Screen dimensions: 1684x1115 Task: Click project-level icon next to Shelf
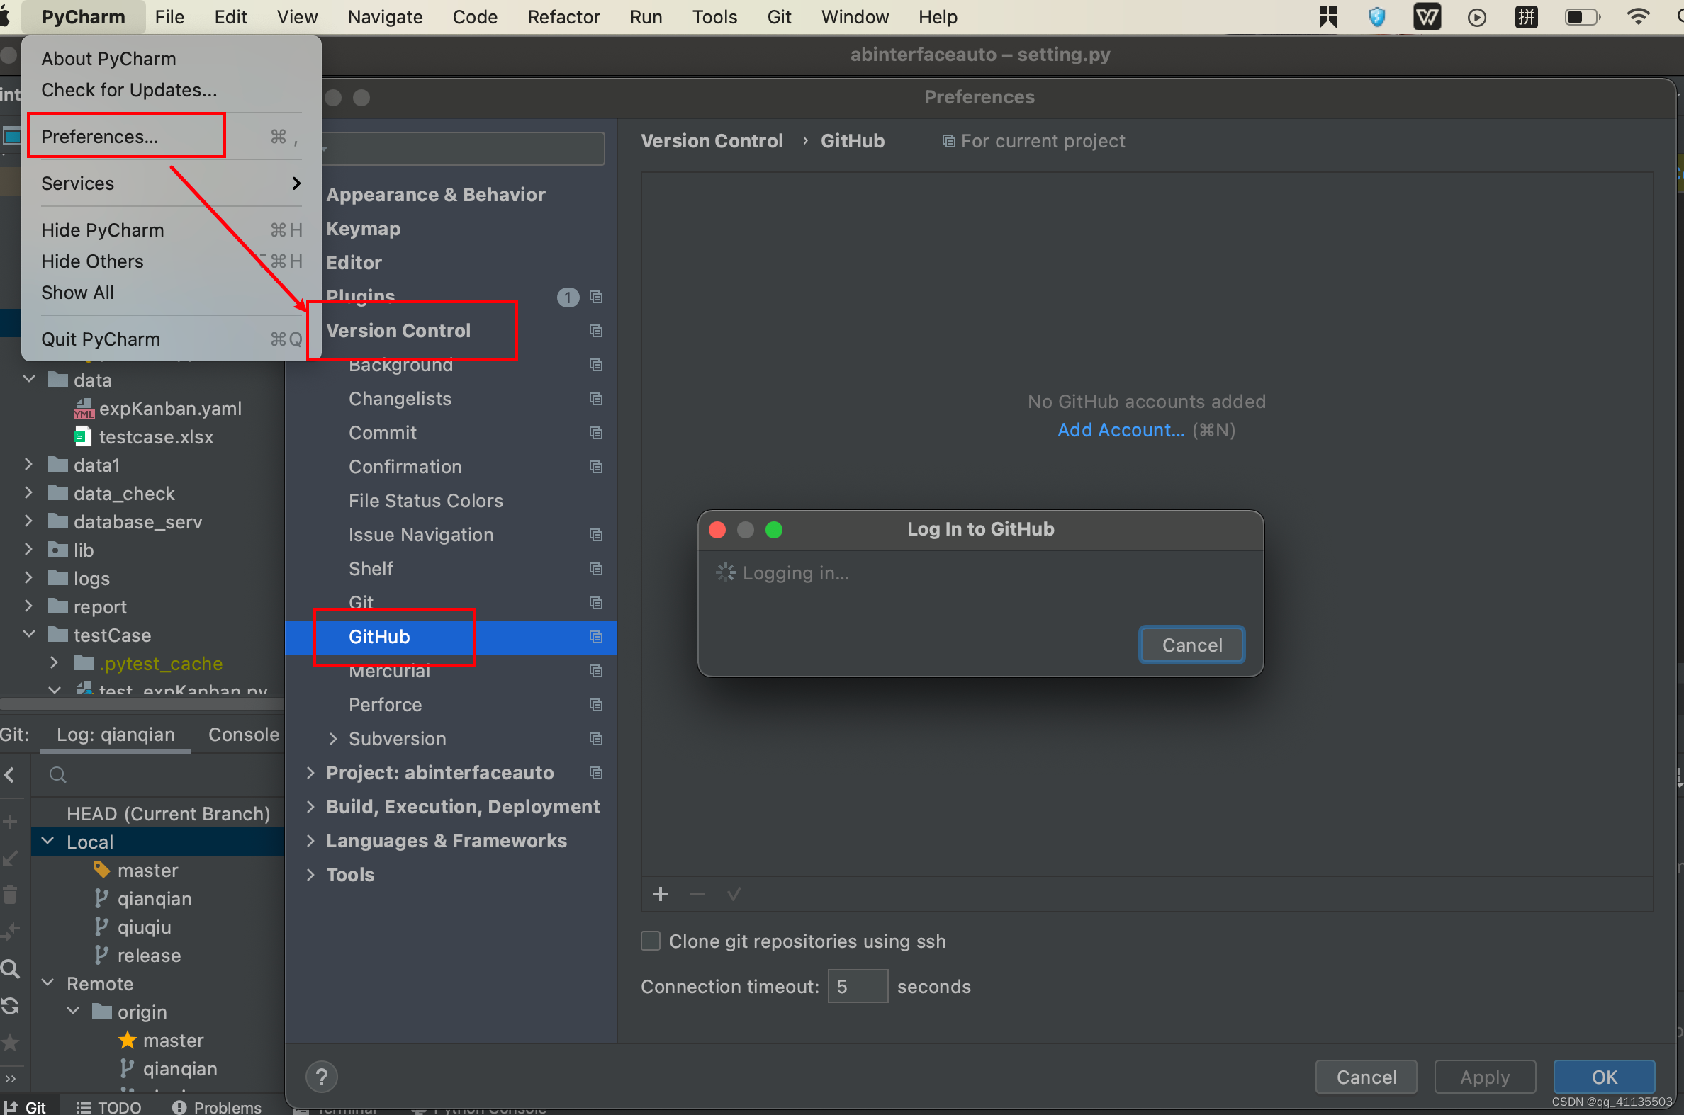(596, 569)
